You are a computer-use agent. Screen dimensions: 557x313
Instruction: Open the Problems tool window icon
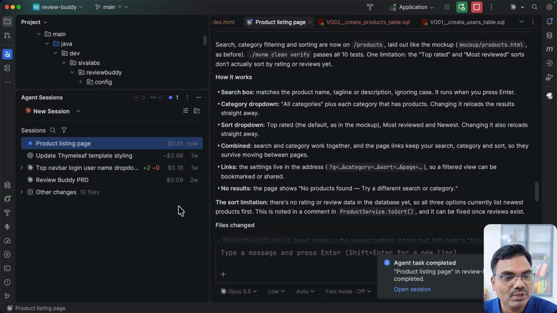click(7, 282)
